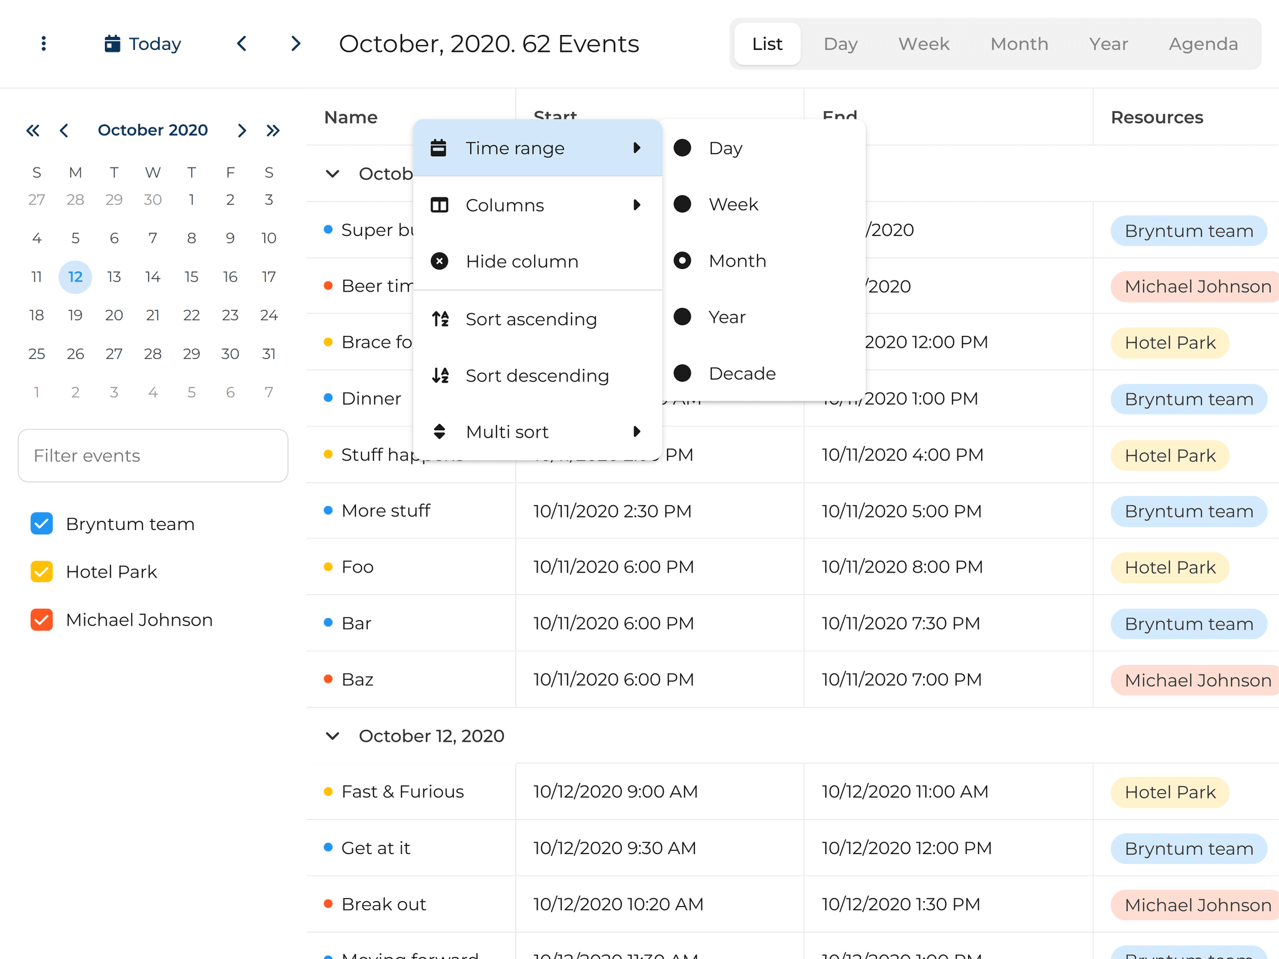Collapse the October 12, 2020 group
This screenshot has width=1279, height=959.
point(332,735)
